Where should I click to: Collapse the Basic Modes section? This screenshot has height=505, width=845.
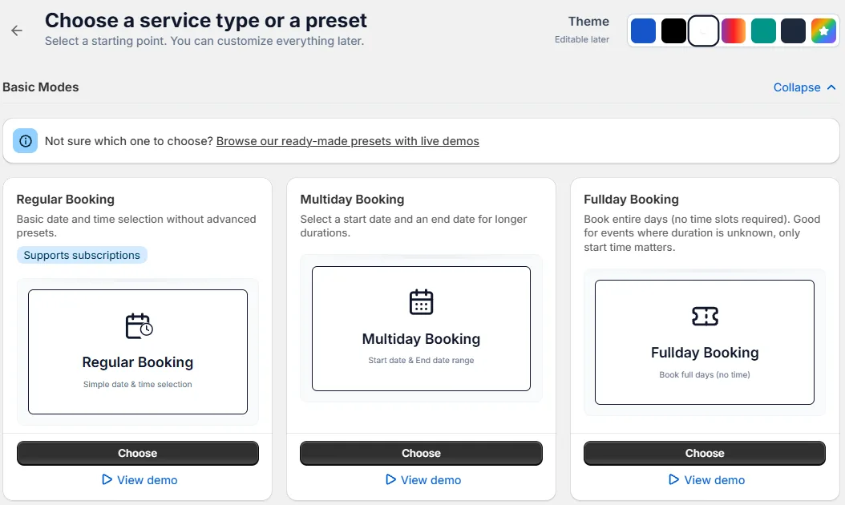[x=805, y=87]
